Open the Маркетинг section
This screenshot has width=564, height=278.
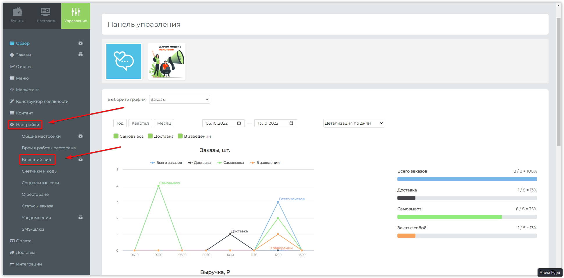click(x=28, y=90)
